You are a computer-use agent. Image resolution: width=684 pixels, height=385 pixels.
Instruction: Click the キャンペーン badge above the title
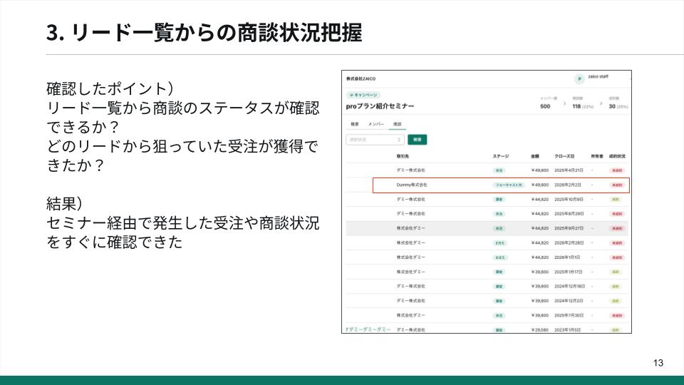(363, 95)
